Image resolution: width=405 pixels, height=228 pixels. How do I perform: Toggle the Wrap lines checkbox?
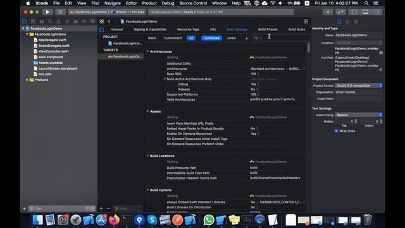pyautogui.click(x=336, y=131)
